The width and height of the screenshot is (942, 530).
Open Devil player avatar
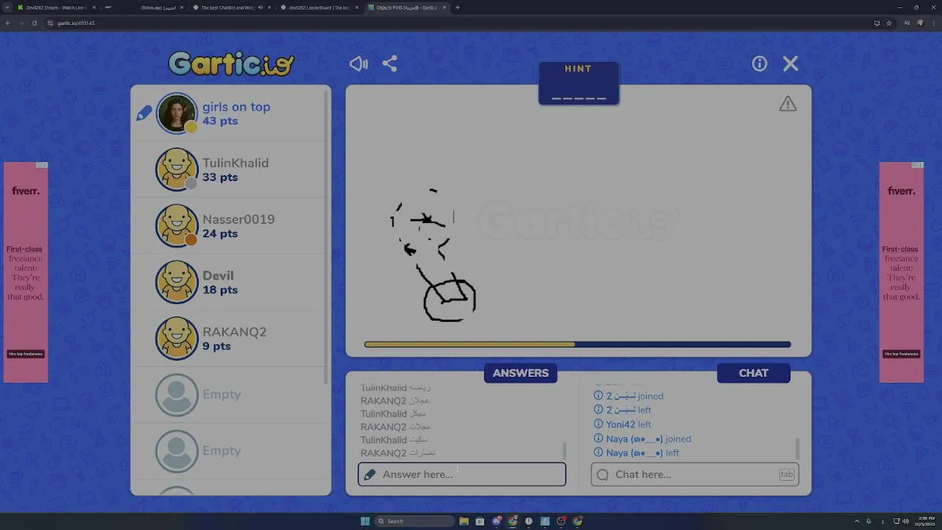[177, 282]
